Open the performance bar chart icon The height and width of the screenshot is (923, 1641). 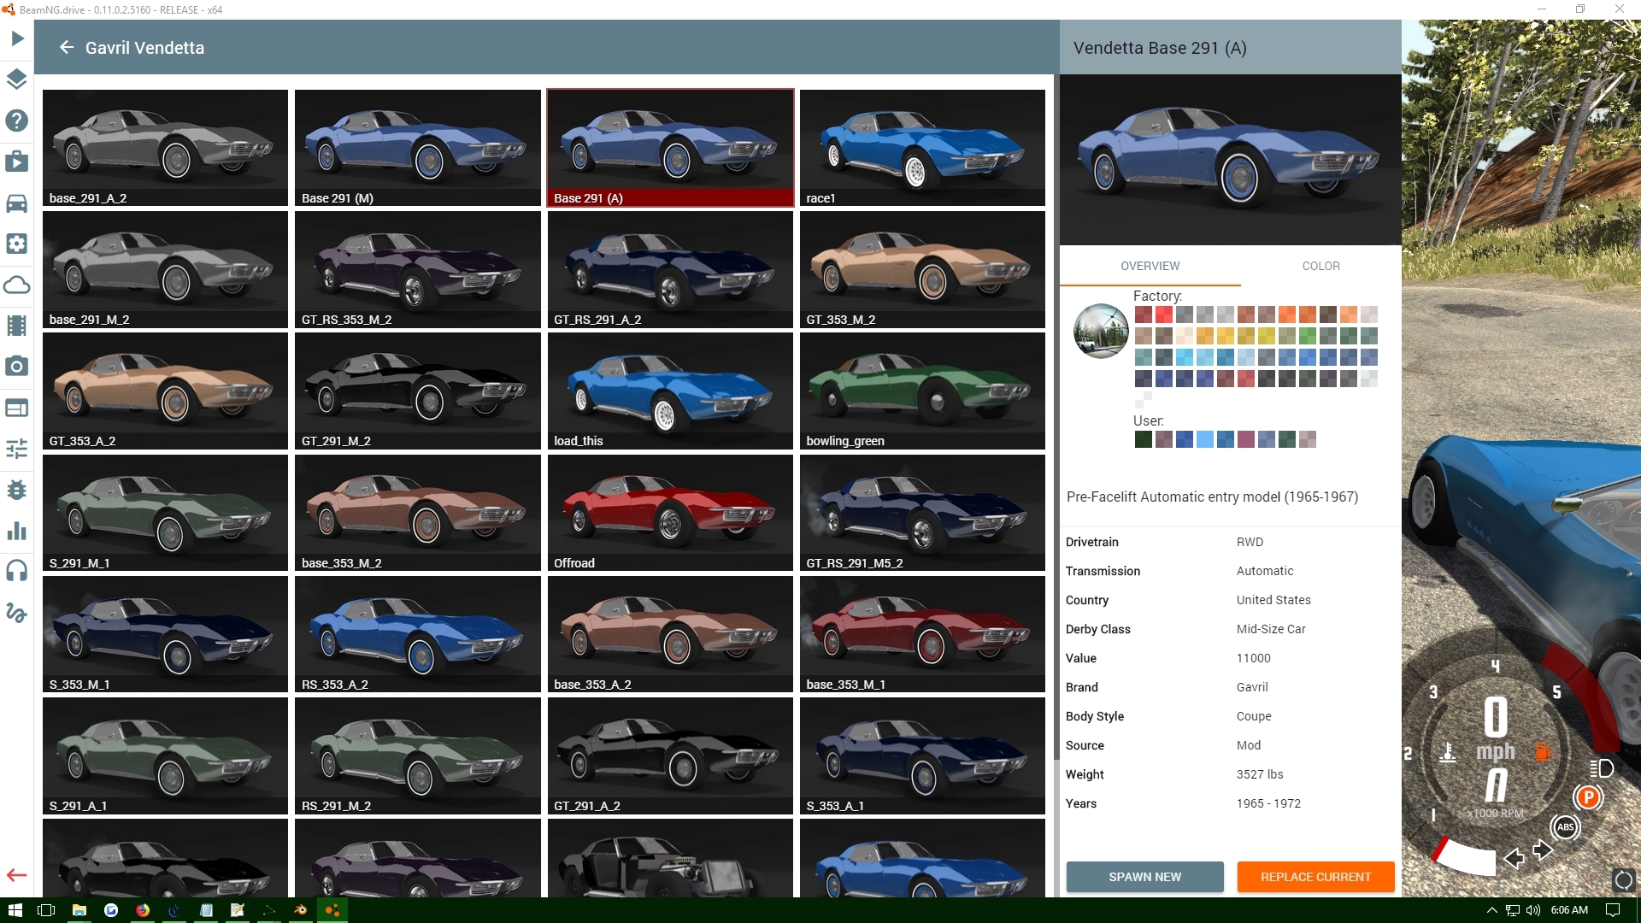coord(17,531)
